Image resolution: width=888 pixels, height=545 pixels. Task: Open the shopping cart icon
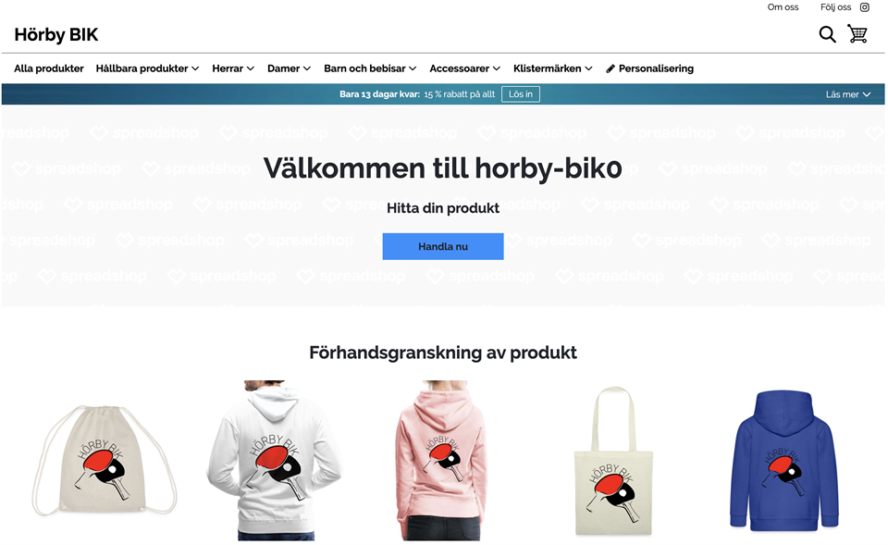click(x=857, y=33)
